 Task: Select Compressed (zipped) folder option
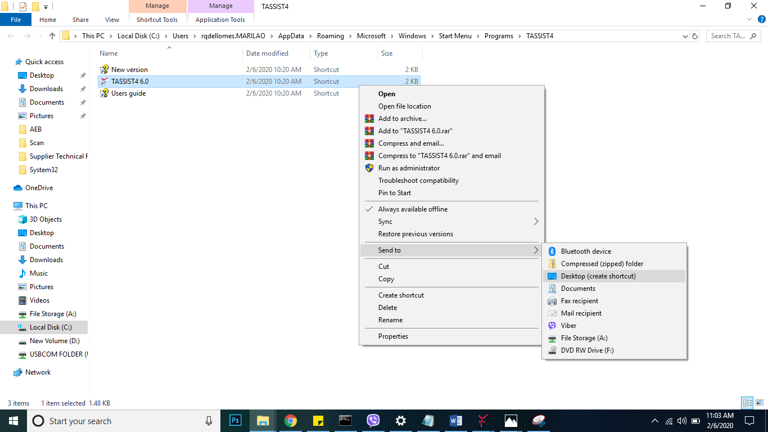(x=614, y=264)
